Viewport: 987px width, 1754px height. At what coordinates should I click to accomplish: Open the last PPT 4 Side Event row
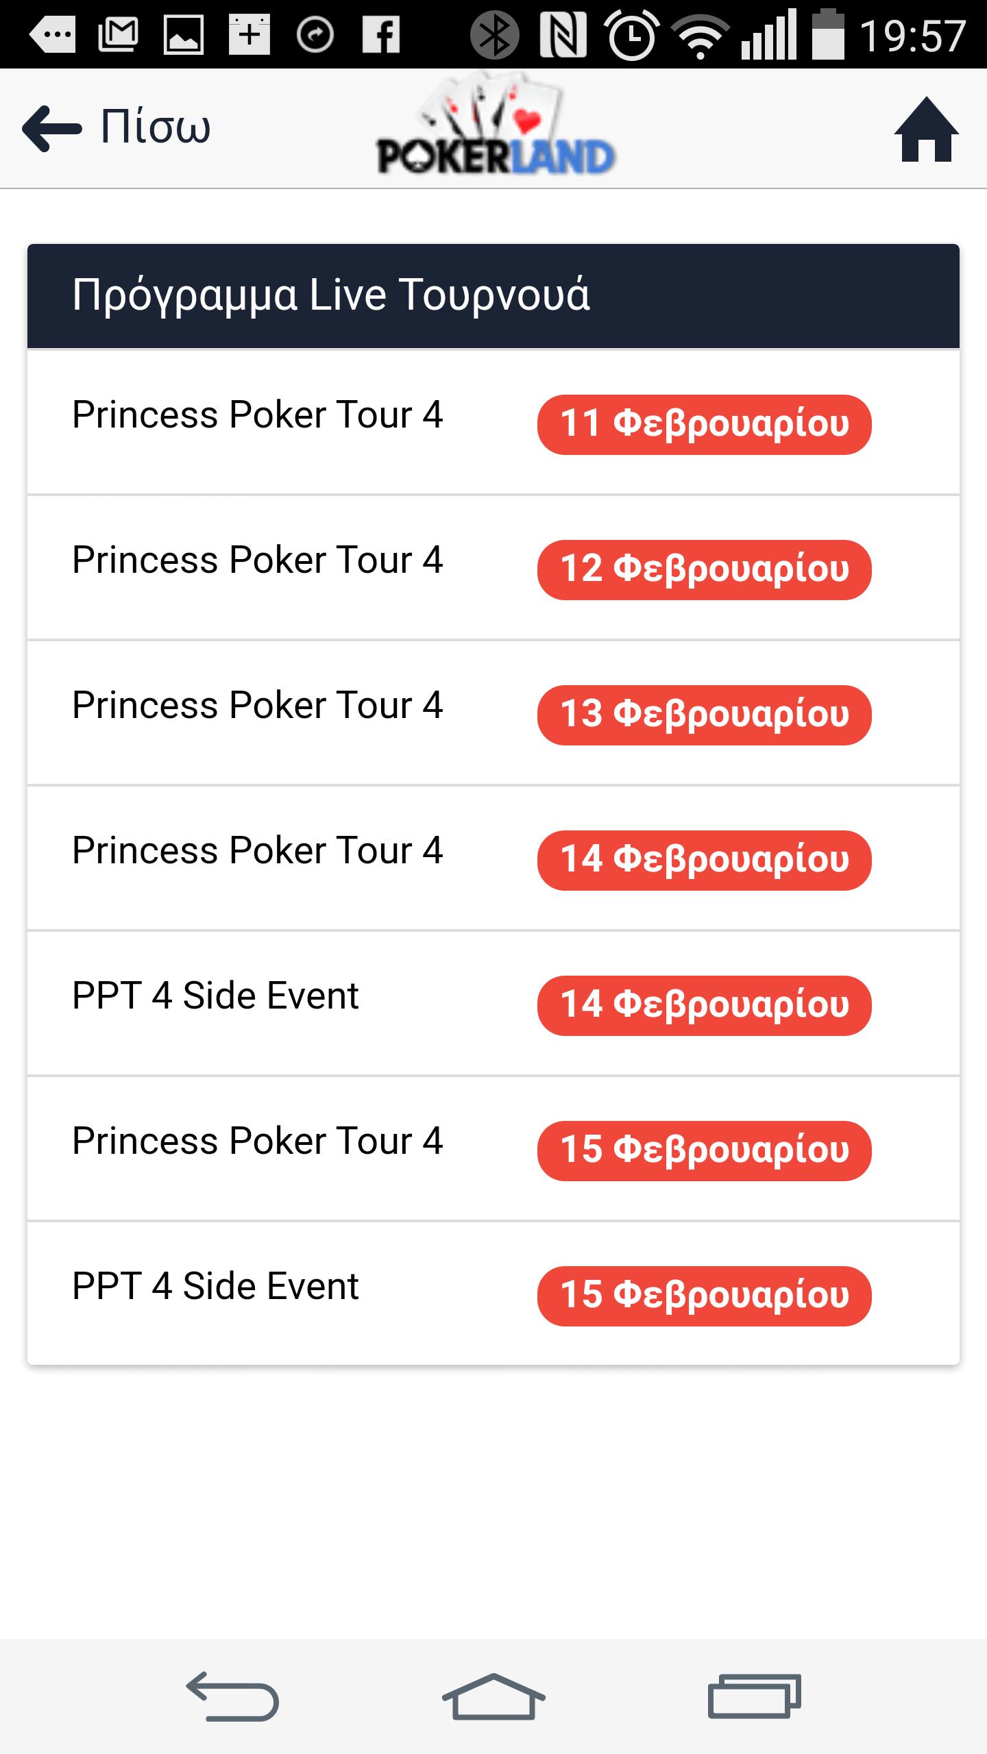click(x=493, y=1294)
